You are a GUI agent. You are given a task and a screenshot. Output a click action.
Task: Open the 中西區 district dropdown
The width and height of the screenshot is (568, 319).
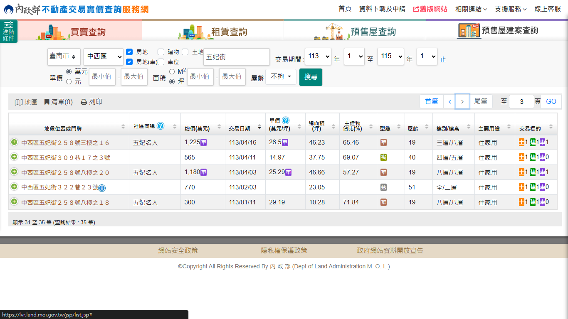[x=104, y=56]
